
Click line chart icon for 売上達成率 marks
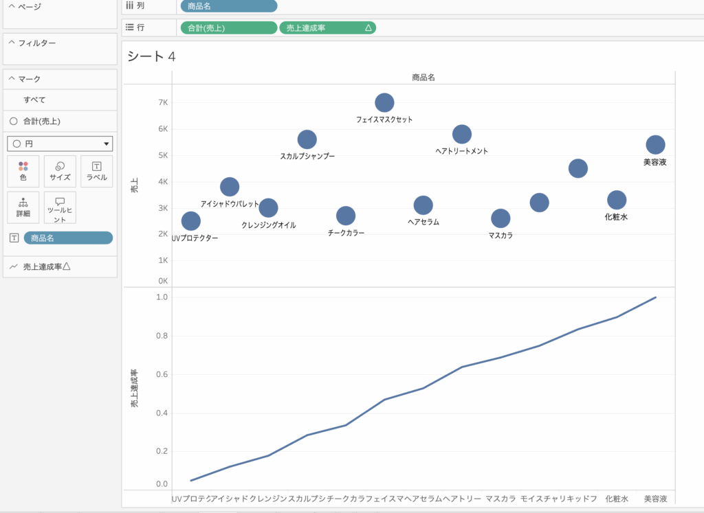coord(14,267)
